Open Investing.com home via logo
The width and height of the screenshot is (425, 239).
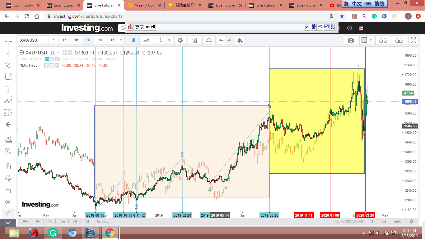point(87,28)
